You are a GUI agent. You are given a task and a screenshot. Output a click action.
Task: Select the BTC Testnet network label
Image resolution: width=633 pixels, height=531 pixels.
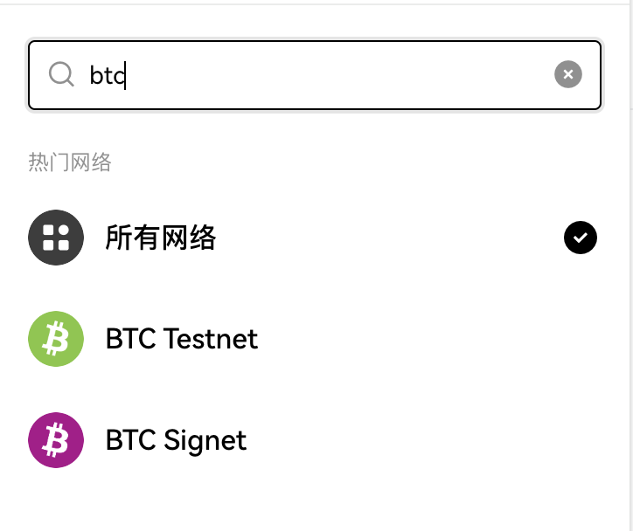tap(182, 339)
